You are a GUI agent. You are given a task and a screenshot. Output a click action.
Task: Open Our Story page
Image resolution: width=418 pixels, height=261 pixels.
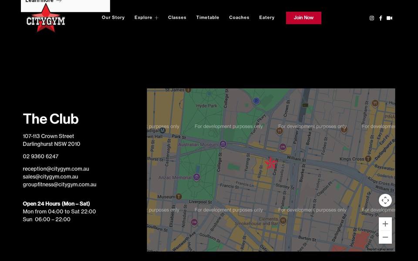pyautogui.click(x=113, y=17)
